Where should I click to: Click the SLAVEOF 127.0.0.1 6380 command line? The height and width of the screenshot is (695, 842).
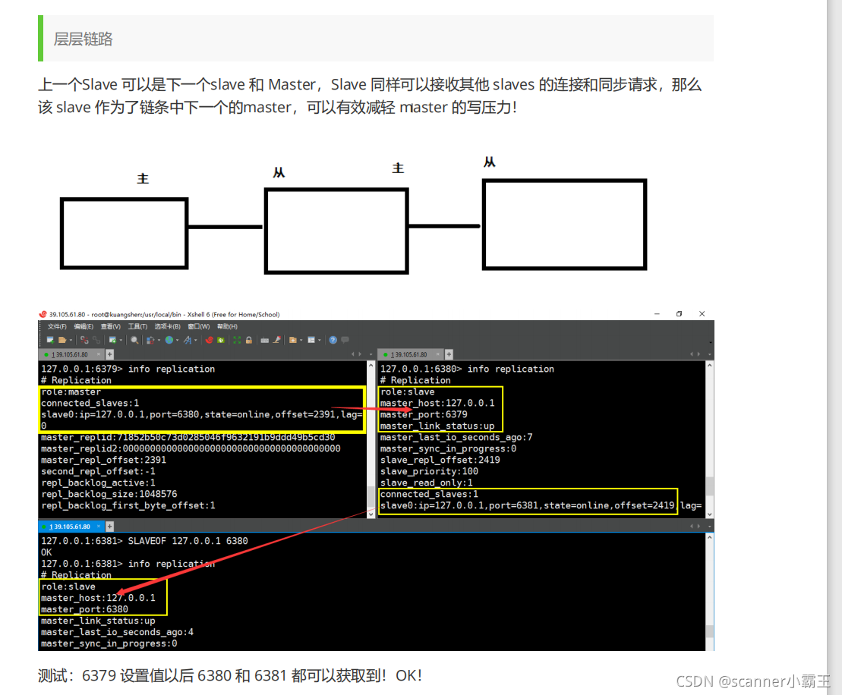click(x=144, y=541)
